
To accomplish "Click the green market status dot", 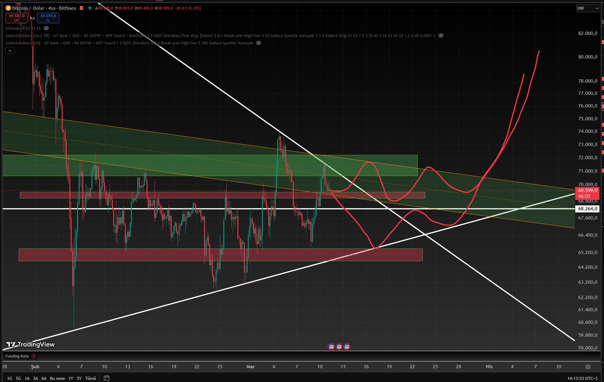I will tap(90, 8).
